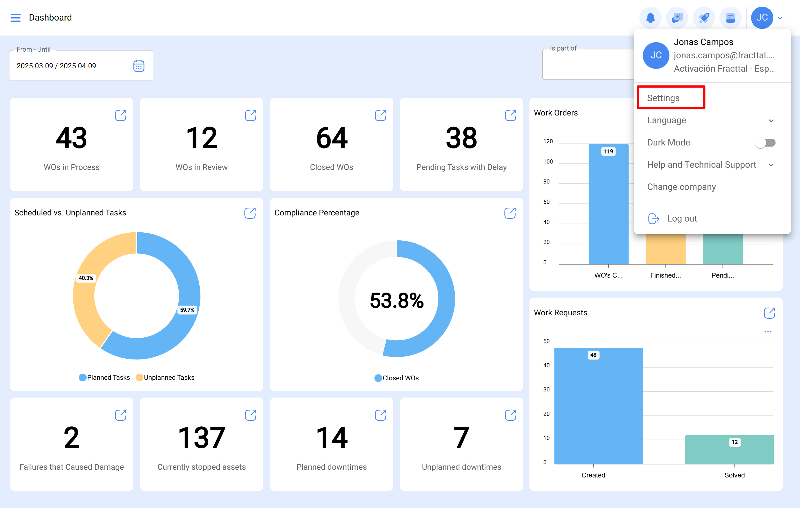Open WOs in Process detail via external-link icon
800x508 pixels.
pos(121,115)
